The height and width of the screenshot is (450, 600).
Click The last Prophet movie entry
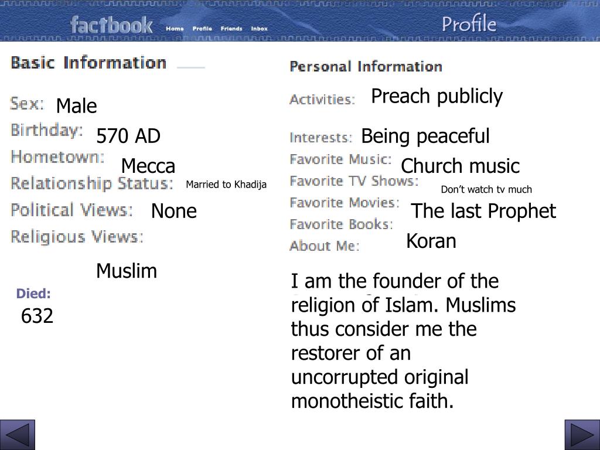point(483,211)
